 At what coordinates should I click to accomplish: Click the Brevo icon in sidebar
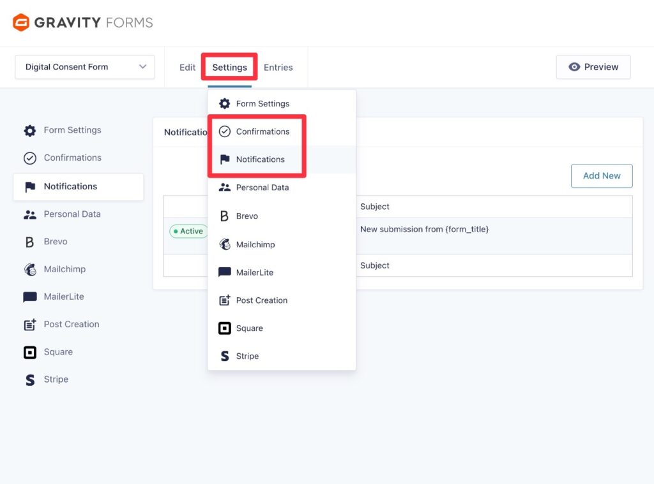[29, 241]
